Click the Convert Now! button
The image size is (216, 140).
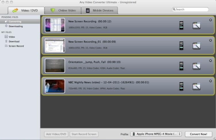198,134
